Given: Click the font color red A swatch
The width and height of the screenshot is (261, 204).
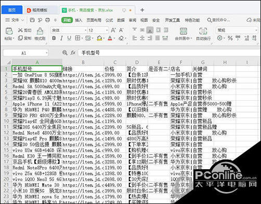Looking at the screenshot, I should point(110,38).
